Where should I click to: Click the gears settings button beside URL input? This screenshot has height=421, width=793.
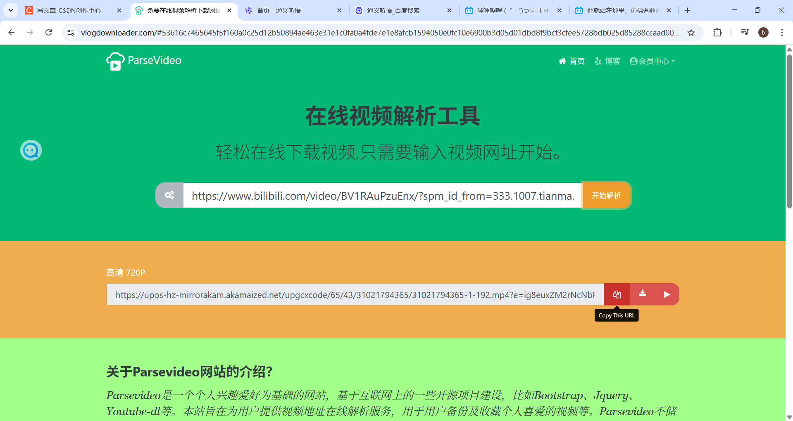(169, 195)
